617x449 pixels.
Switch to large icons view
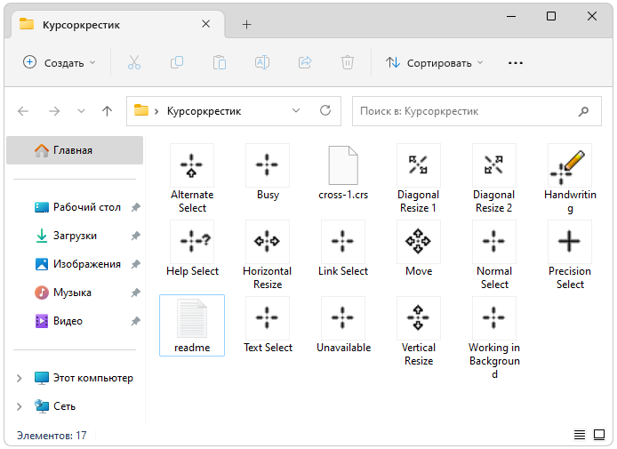click(x=599, y=435)
